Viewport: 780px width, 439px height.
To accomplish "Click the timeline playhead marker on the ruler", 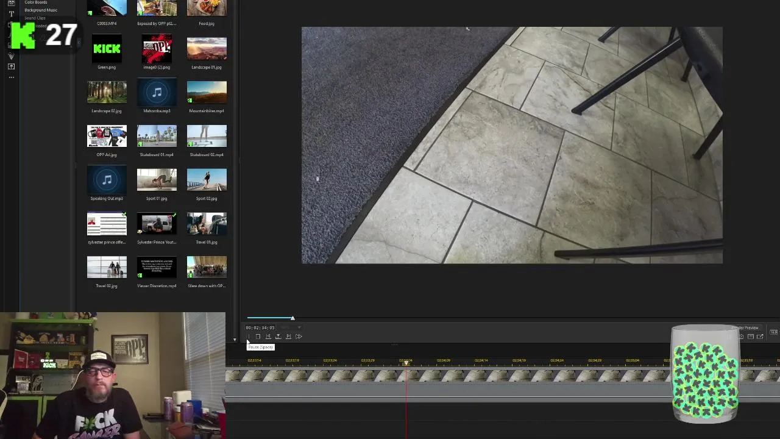I will point(406,363).
